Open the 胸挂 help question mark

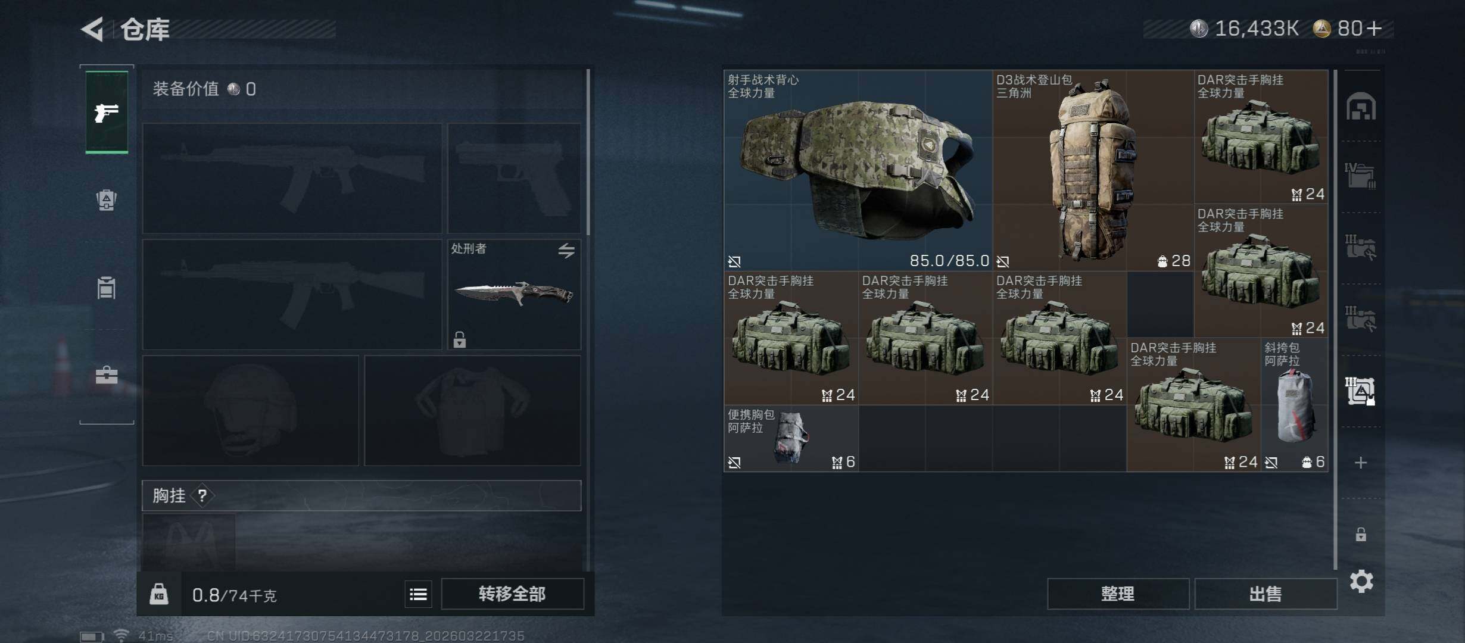pyautogui.click(x=202, y=495)
